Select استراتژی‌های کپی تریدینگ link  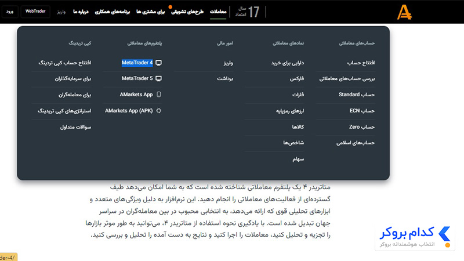click(x=64, y=111)
